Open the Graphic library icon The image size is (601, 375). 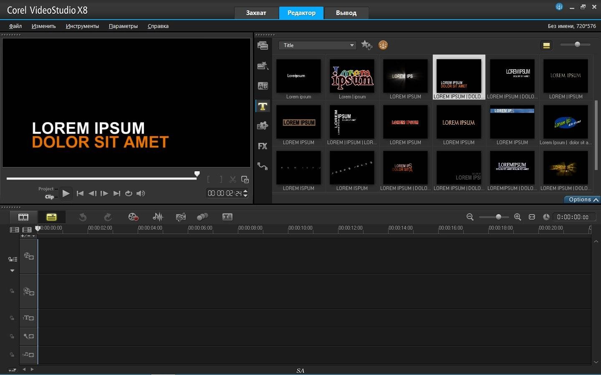click(263, 125)
